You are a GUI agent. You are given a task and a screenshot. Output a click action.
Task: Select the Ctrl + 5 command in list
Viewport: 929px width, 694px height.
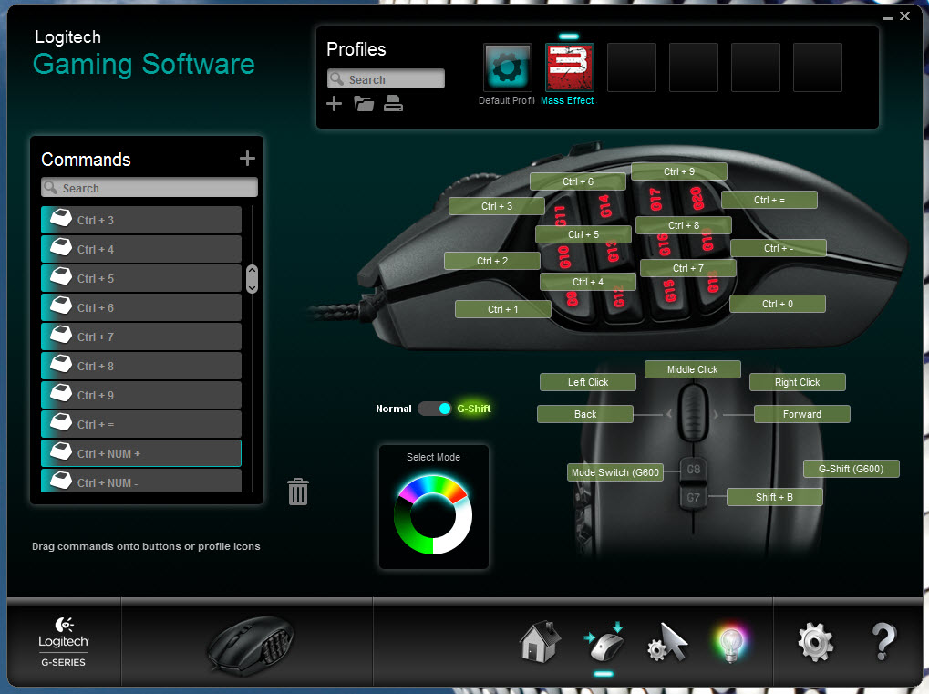(141, 278)
